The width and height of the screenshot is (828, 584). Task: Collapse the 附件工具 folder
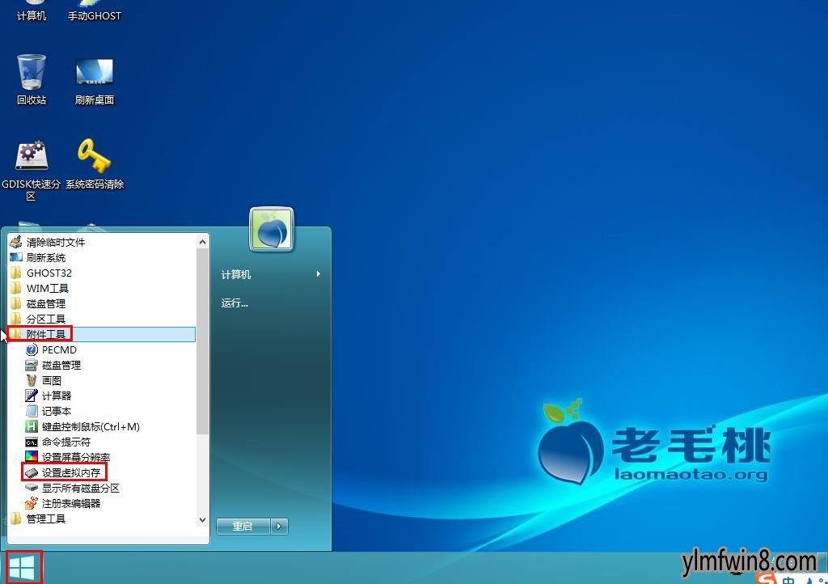[46, 334]
